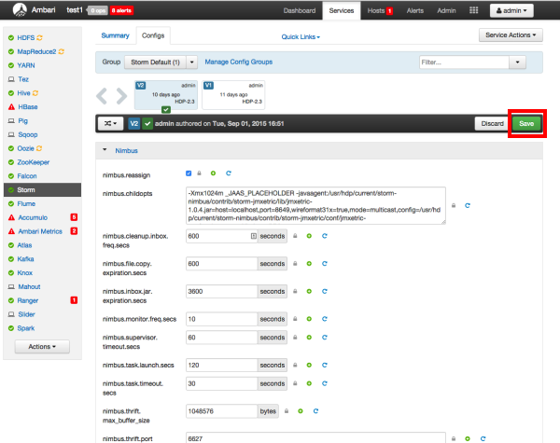Image resolution: width=560 pixels, height=443 pixels.
Task: Undo change for nimbus.monitor.freq.secs
Action: point(325,319)
